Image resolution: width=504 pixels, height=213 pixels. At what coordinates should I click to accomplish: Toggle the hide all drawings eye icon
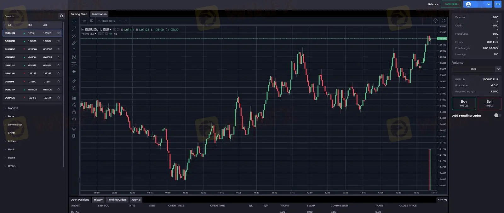click(x=74, y=119)
